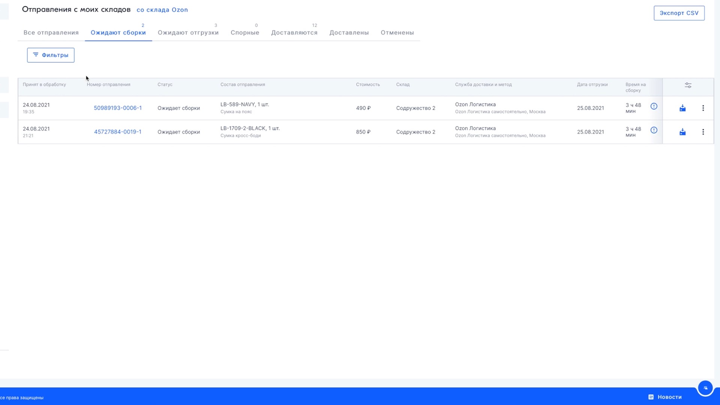Show the Доставлены tab
The width and height of the screenshot is (720, 405).
click(x=349, y=33)
